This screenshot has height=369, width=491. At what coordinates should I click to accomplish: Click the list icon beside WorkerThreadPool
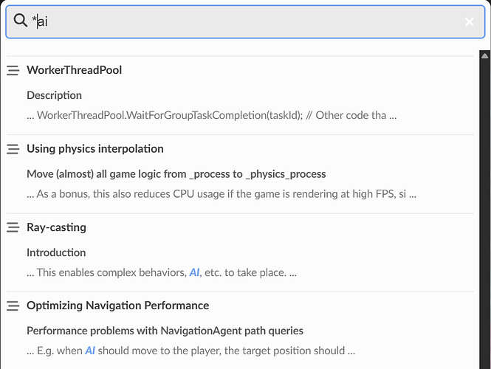[x=13, y=71]
